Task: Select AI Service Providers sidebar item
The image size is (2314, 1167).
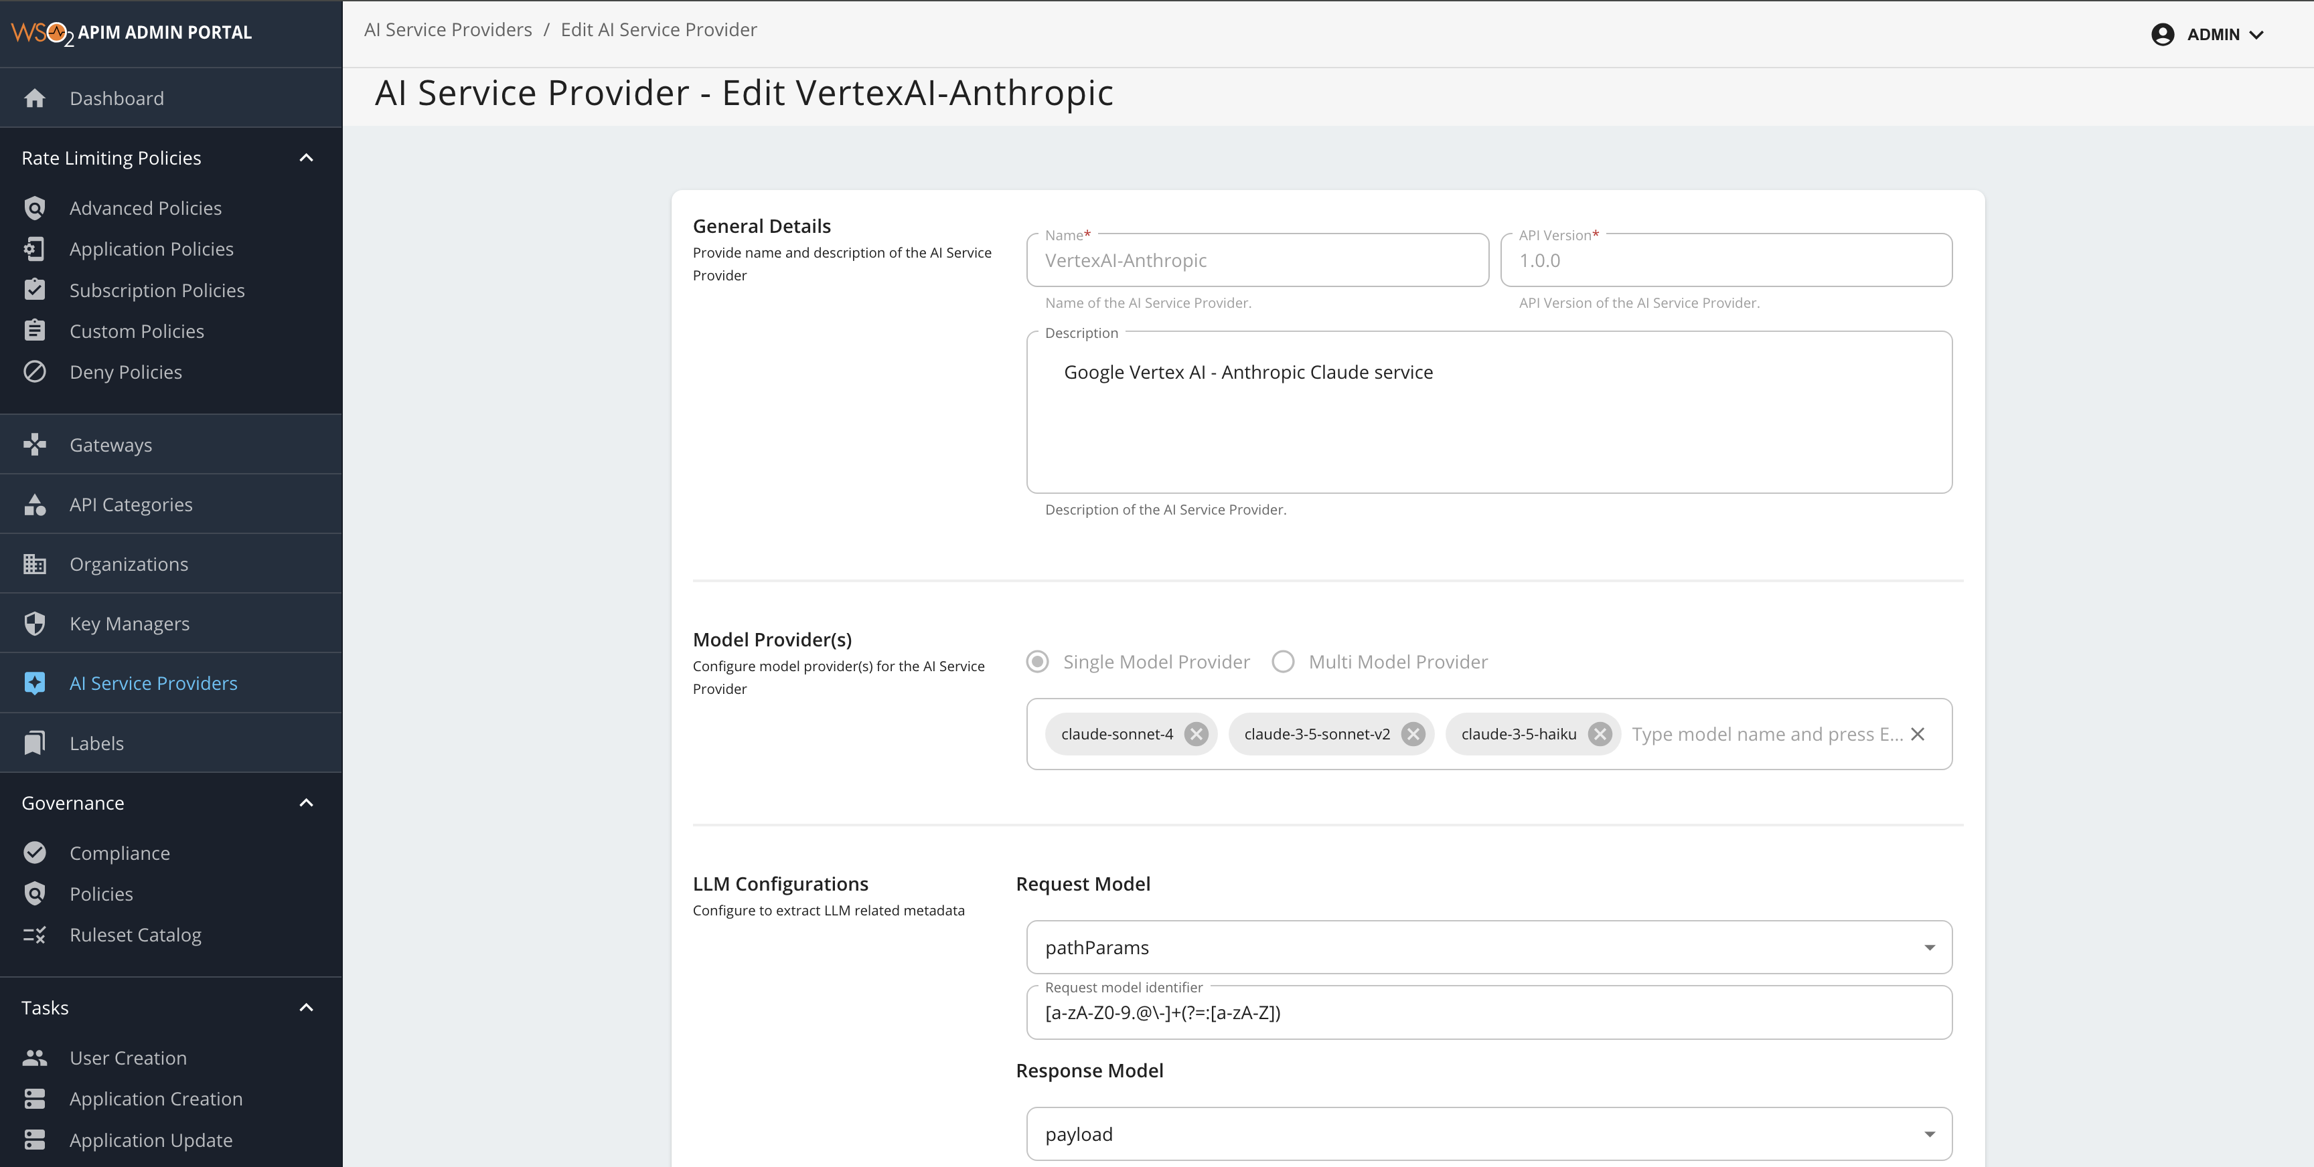Action: (171, 683)
